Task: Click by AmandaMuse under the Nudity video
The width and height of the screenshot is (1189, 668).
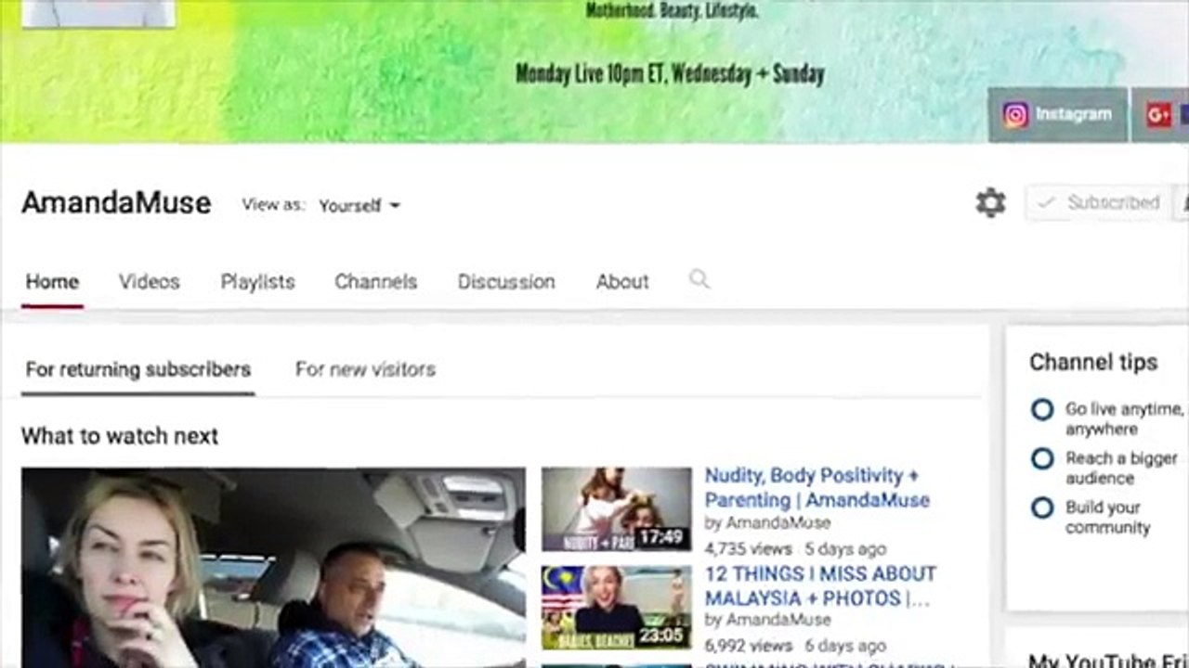Action: [x=767, y=523]
